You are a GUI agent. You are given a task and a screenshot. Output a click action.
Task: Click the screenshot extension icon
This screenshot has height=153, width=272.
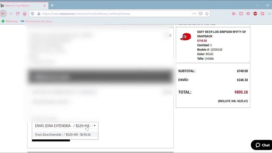click(262, 14)
